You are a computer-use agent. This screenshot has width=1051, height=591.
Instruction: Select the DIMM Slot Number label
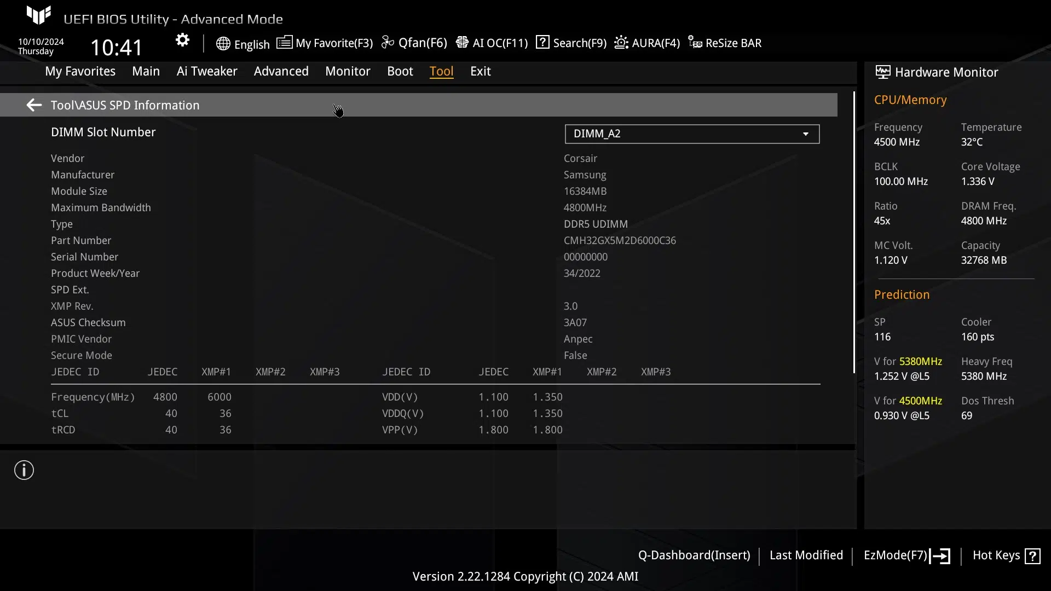(x=103, y=132)
